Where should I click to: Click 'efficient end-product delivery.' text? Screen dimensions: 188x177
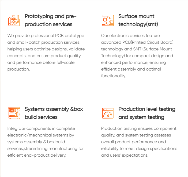(x=37, y=155)
